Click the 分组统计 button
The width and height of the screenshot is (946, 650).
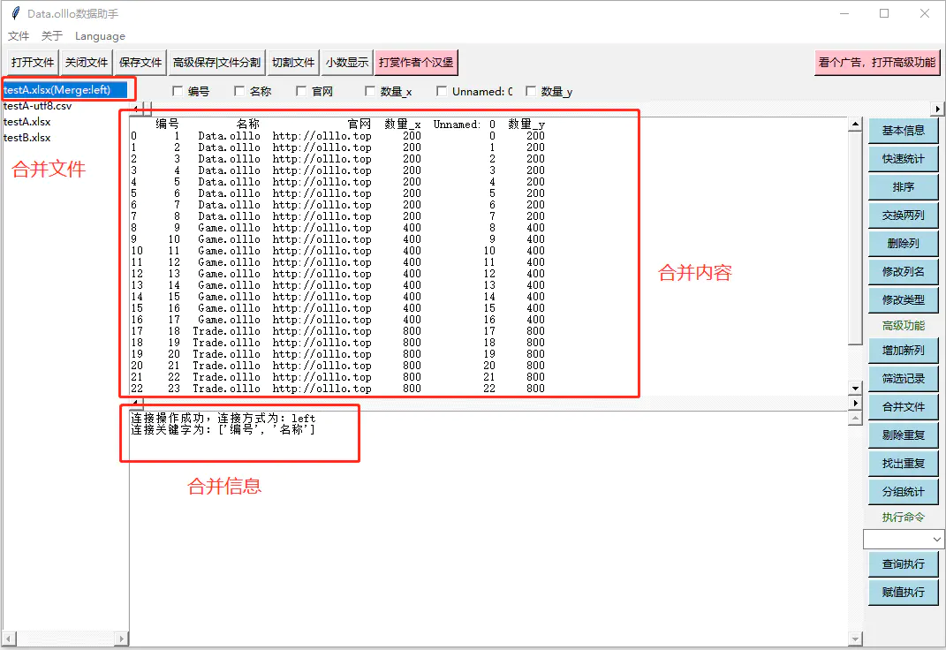[x=904, y=492]
